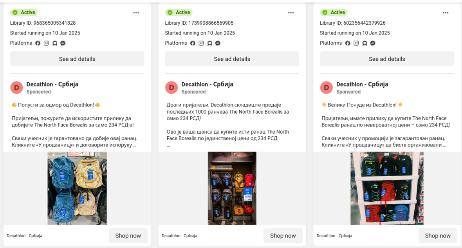Screen dimensions: 462x248
Task: Click the headline 'Попусти за одмор од Decathlon!'
Action: click(56, 105)
